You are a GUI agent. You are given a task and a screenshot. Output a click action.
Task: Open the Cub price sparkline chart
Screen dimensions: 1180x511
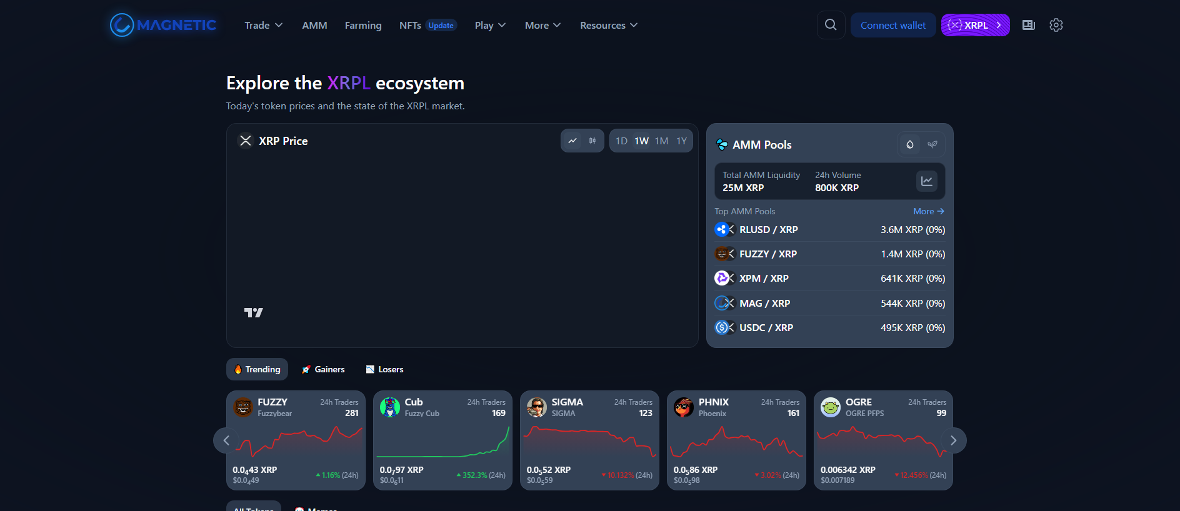pyautogui.click(x=443, y=442)
